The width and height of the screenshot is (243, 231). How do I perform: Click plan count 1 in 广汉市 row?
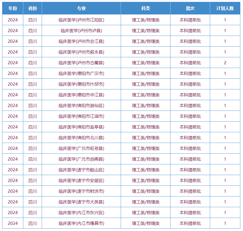coord(225,73)
